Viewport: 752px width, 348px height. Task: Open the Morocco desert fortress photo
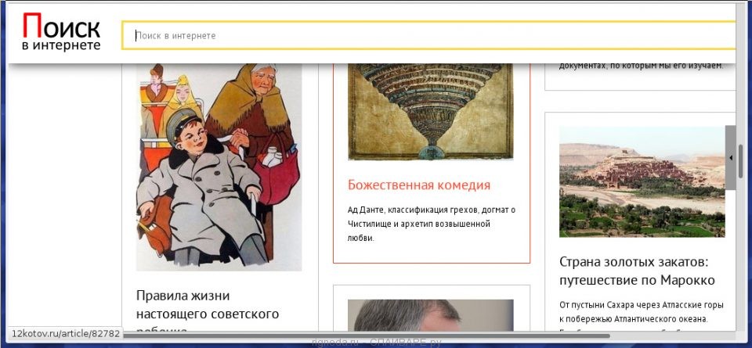tap(642, 181)
